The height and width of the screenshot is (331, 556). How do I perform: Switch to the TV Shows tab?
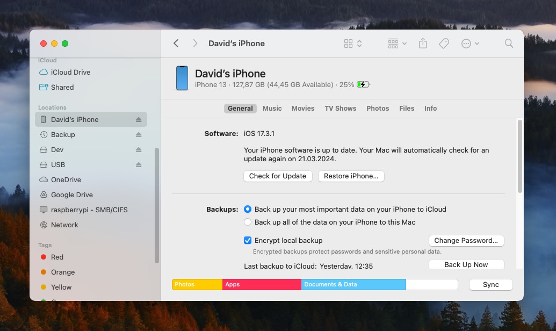tap(341, 108)
